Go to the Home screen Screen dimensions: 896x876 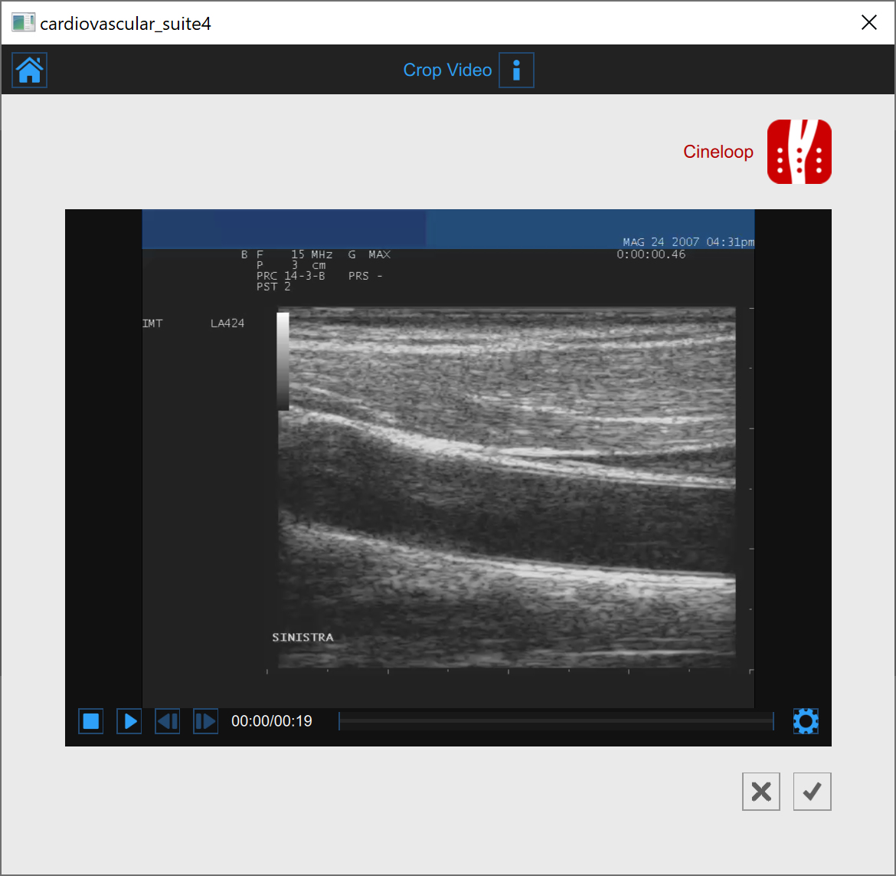30,71
